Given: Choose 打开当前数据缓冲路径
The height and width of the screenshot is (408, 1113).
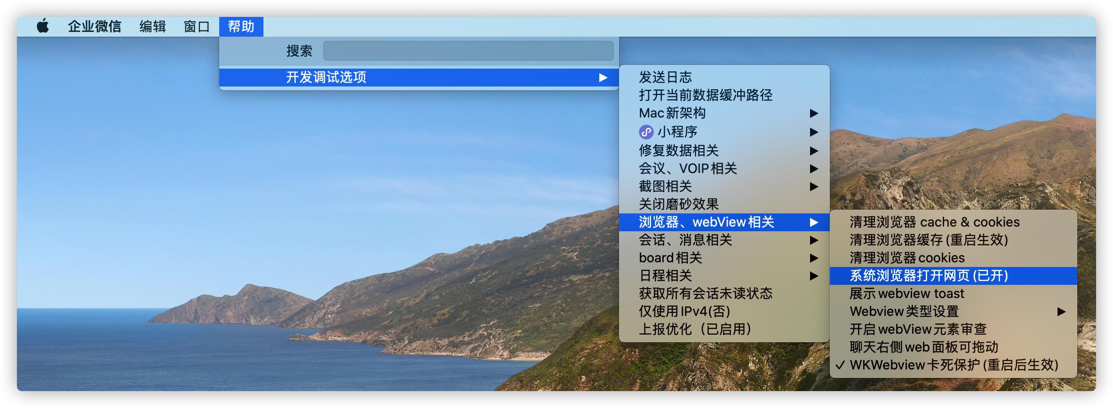Looking at the screenshot, I should [x=705, y=95].
